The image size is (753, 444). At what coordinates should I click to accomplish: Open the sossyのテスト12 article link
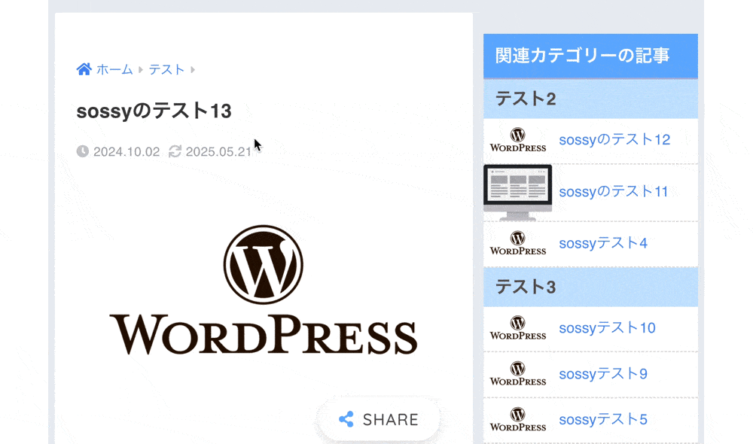(x=614, y=140)
